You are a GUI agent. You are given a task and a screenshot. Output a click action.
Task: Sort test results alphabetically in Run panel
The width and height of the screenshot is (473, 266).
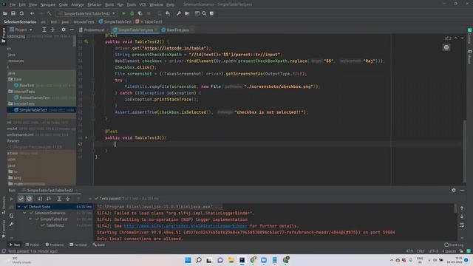click(40, 199)
